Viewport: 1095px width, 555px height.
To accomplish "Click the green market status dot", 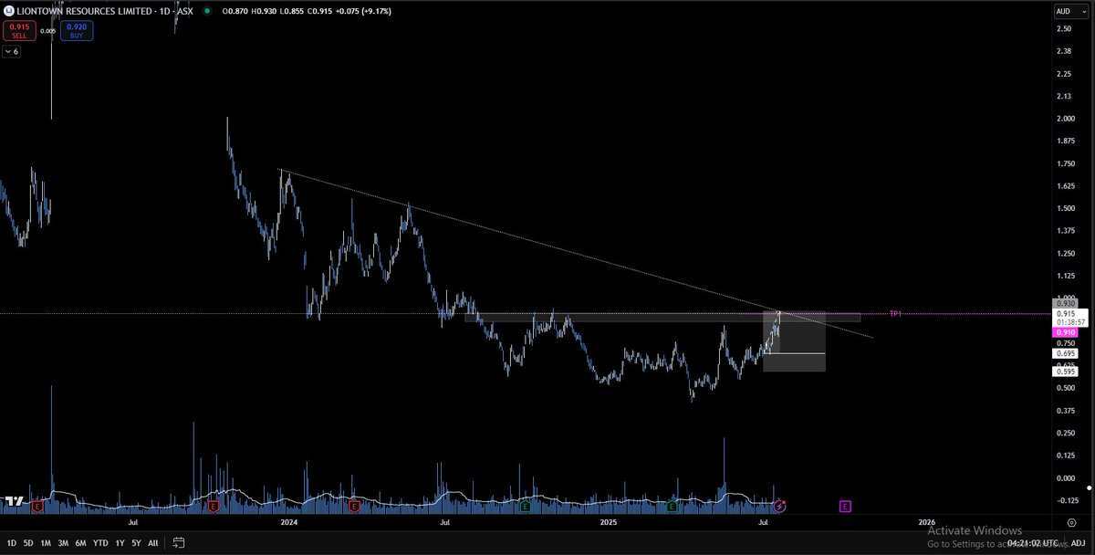I will pos(207,11).
